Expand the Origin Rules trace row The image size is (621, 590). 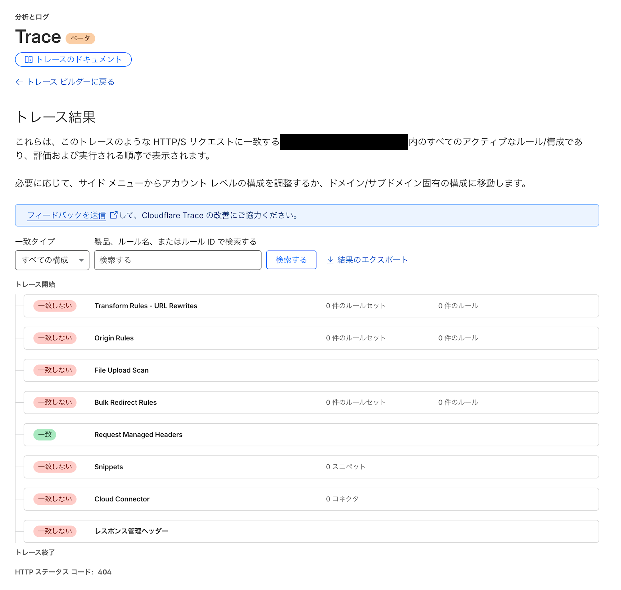[114, 338]
